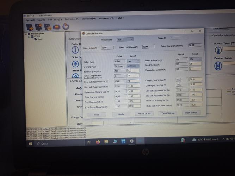Collapse the COM5 tree node
This screenshot has height=176, width=235.
coord(29,37)
